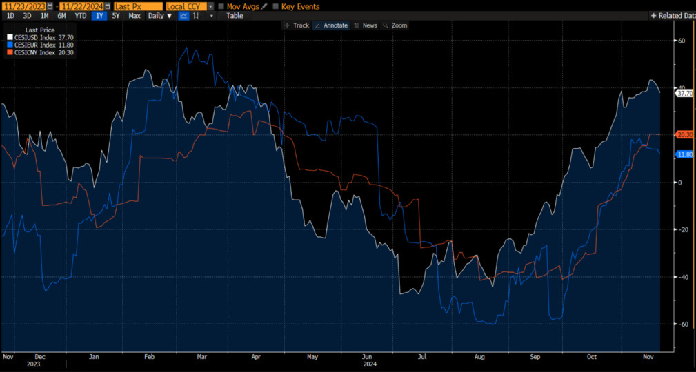Click the 11.80 blue price tag
The image size is (696, 372).
[x=684, y=154]
